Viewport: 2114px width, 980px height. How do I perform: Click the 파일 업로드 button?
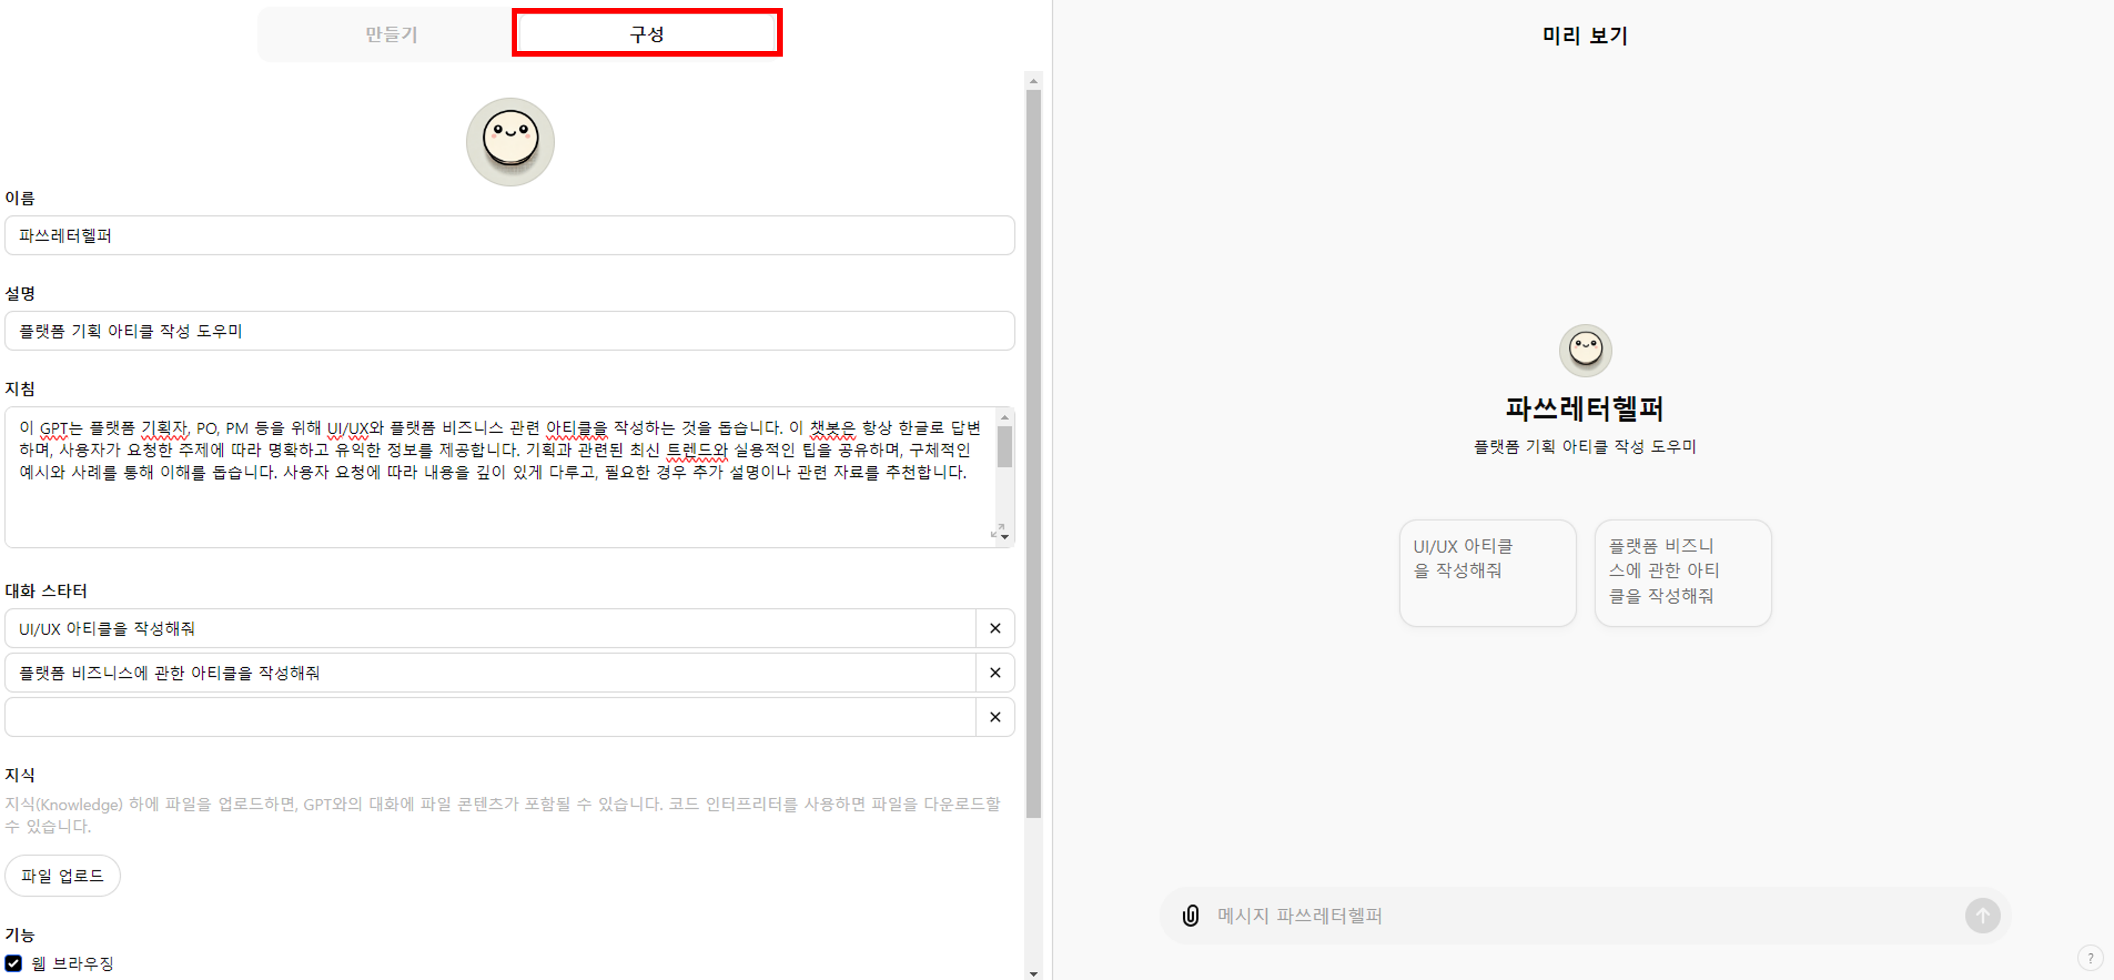pyautogui.click(x=63, y=876)
